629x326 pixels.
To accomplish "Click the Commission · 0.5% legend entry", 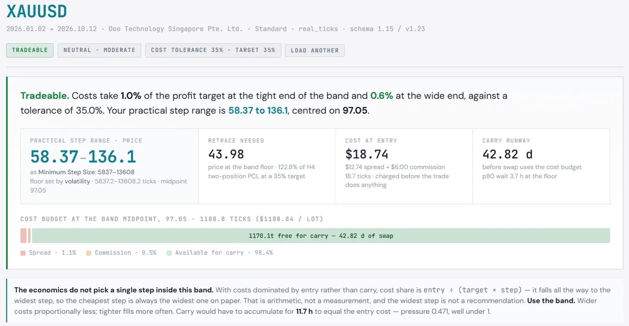I will tap(122, 253).
